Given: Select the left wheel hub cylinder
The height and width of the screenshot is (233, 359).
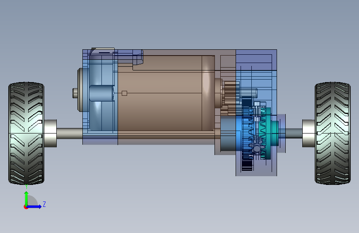Looking at the screenshot, I should [x=51, y=133].
